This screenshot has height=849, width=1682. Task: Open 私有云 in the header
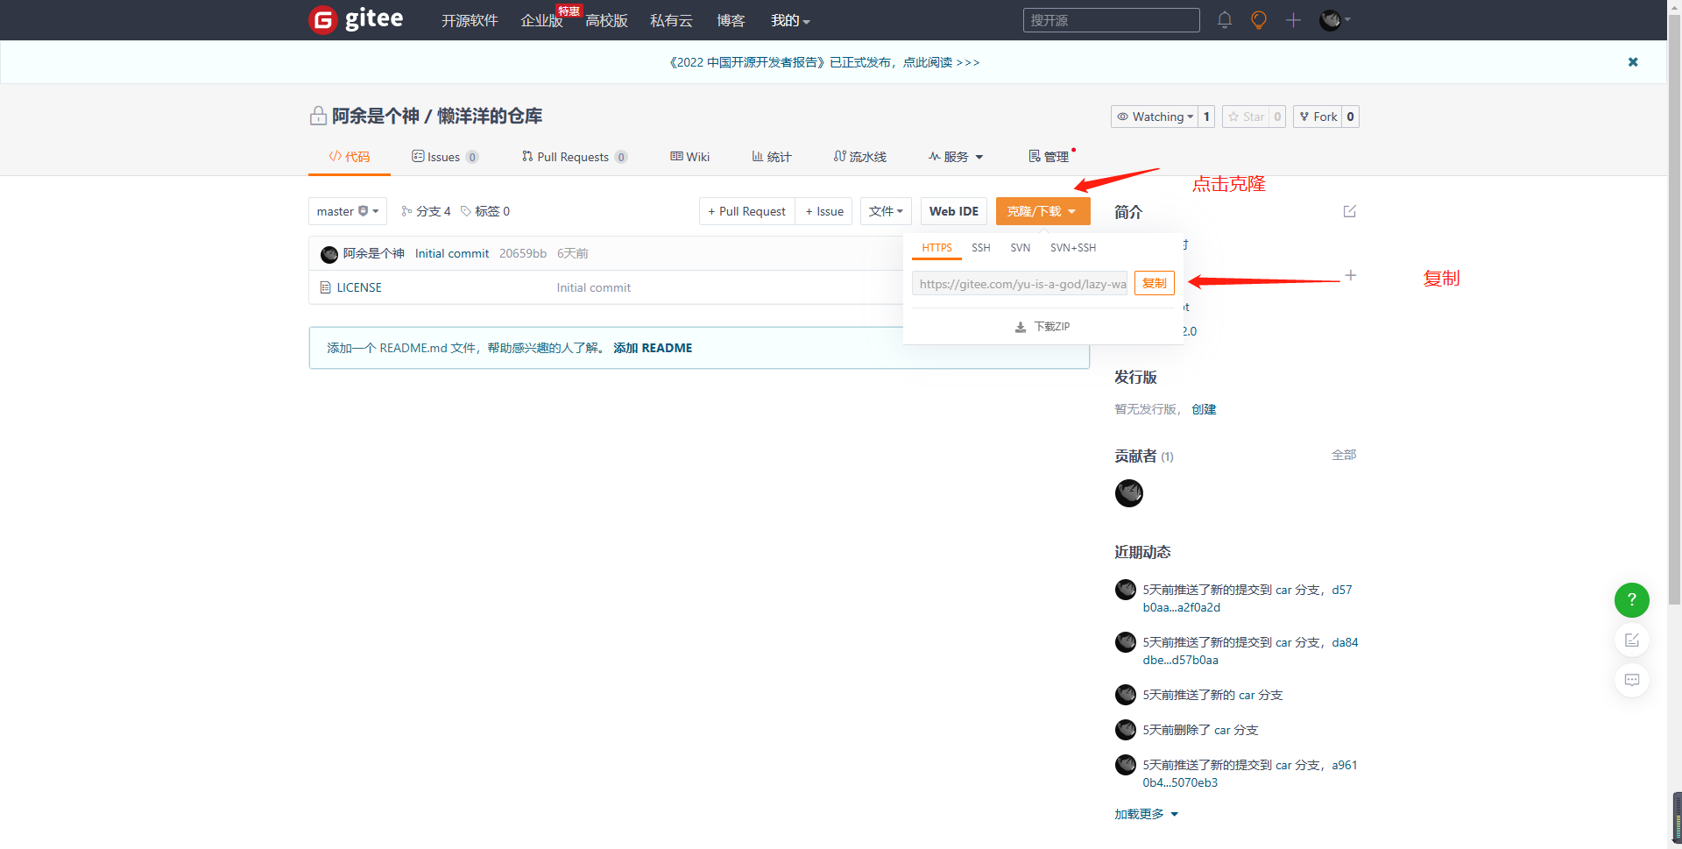coord(671,20)
